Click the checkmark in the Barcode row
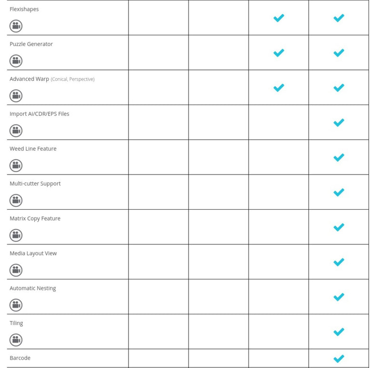Viewport: 381px width, 368px height. [x=339, y=358]
